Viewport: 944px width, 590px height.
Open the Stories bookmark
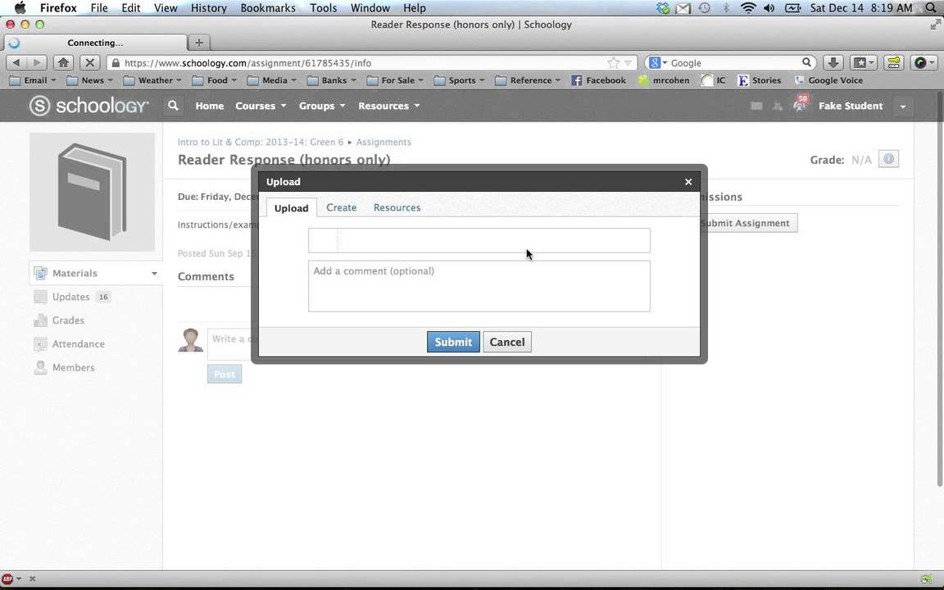pyautogui.click(x=760, y=80)
